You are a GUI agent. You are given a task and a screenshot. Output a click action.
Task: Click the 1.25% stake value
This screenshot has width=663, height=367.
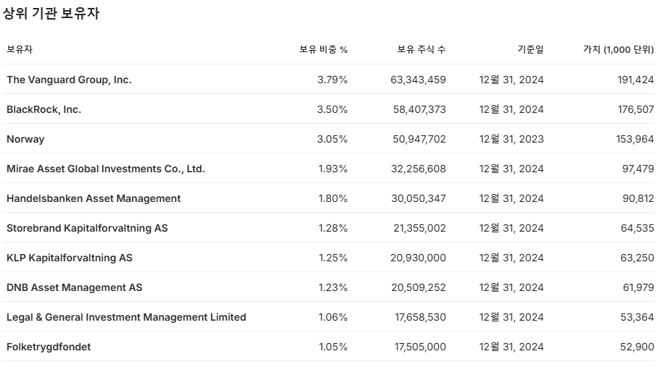(333, 258)
